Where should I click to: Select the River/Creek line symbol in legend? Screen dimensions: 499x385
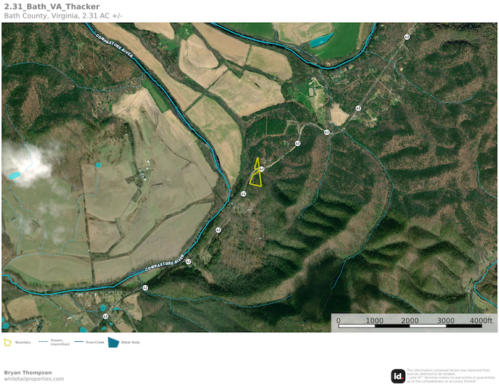80,341
